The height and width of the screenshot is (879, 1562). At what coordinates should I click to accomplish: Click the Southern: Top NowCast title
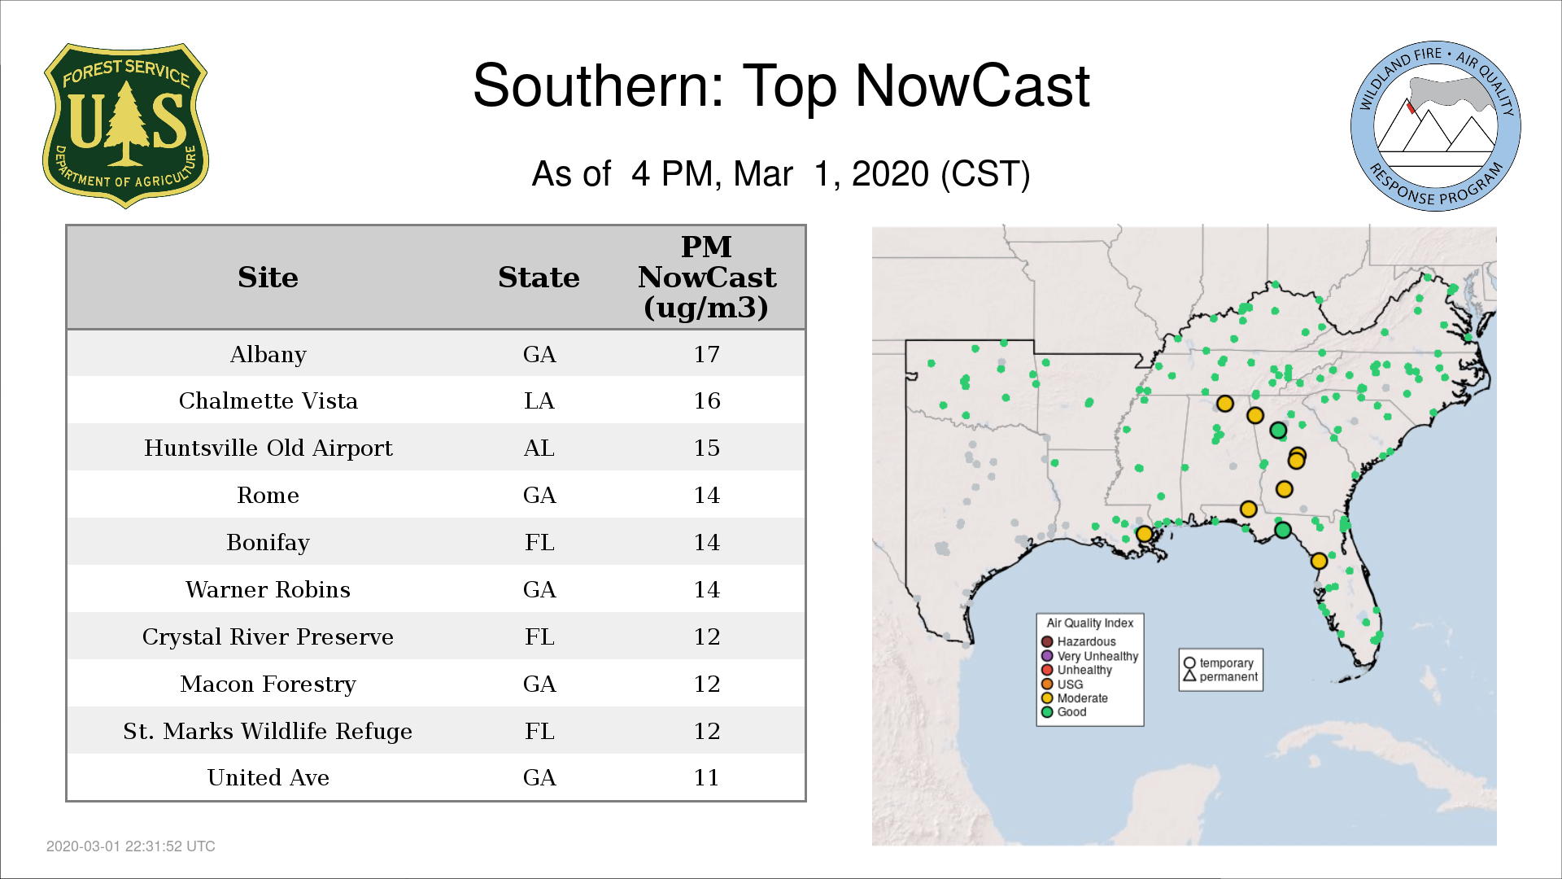tap(781, 86)
